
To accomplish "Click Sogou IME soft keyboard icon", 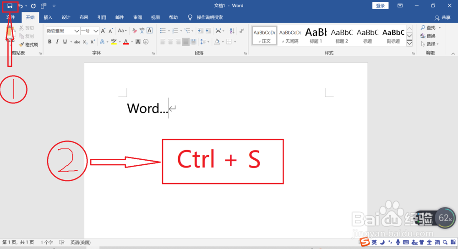I will (x=406, y=242).
